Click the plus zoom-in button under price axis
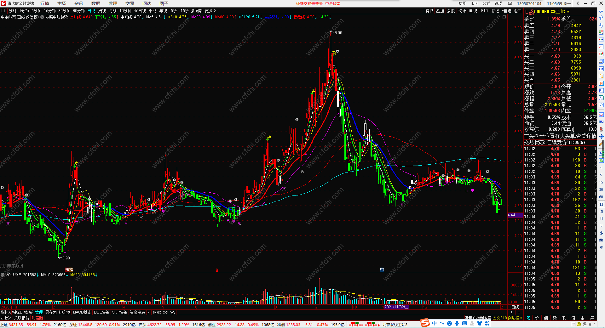Viewport: 605px width, 328px height. tap(512, 312)
